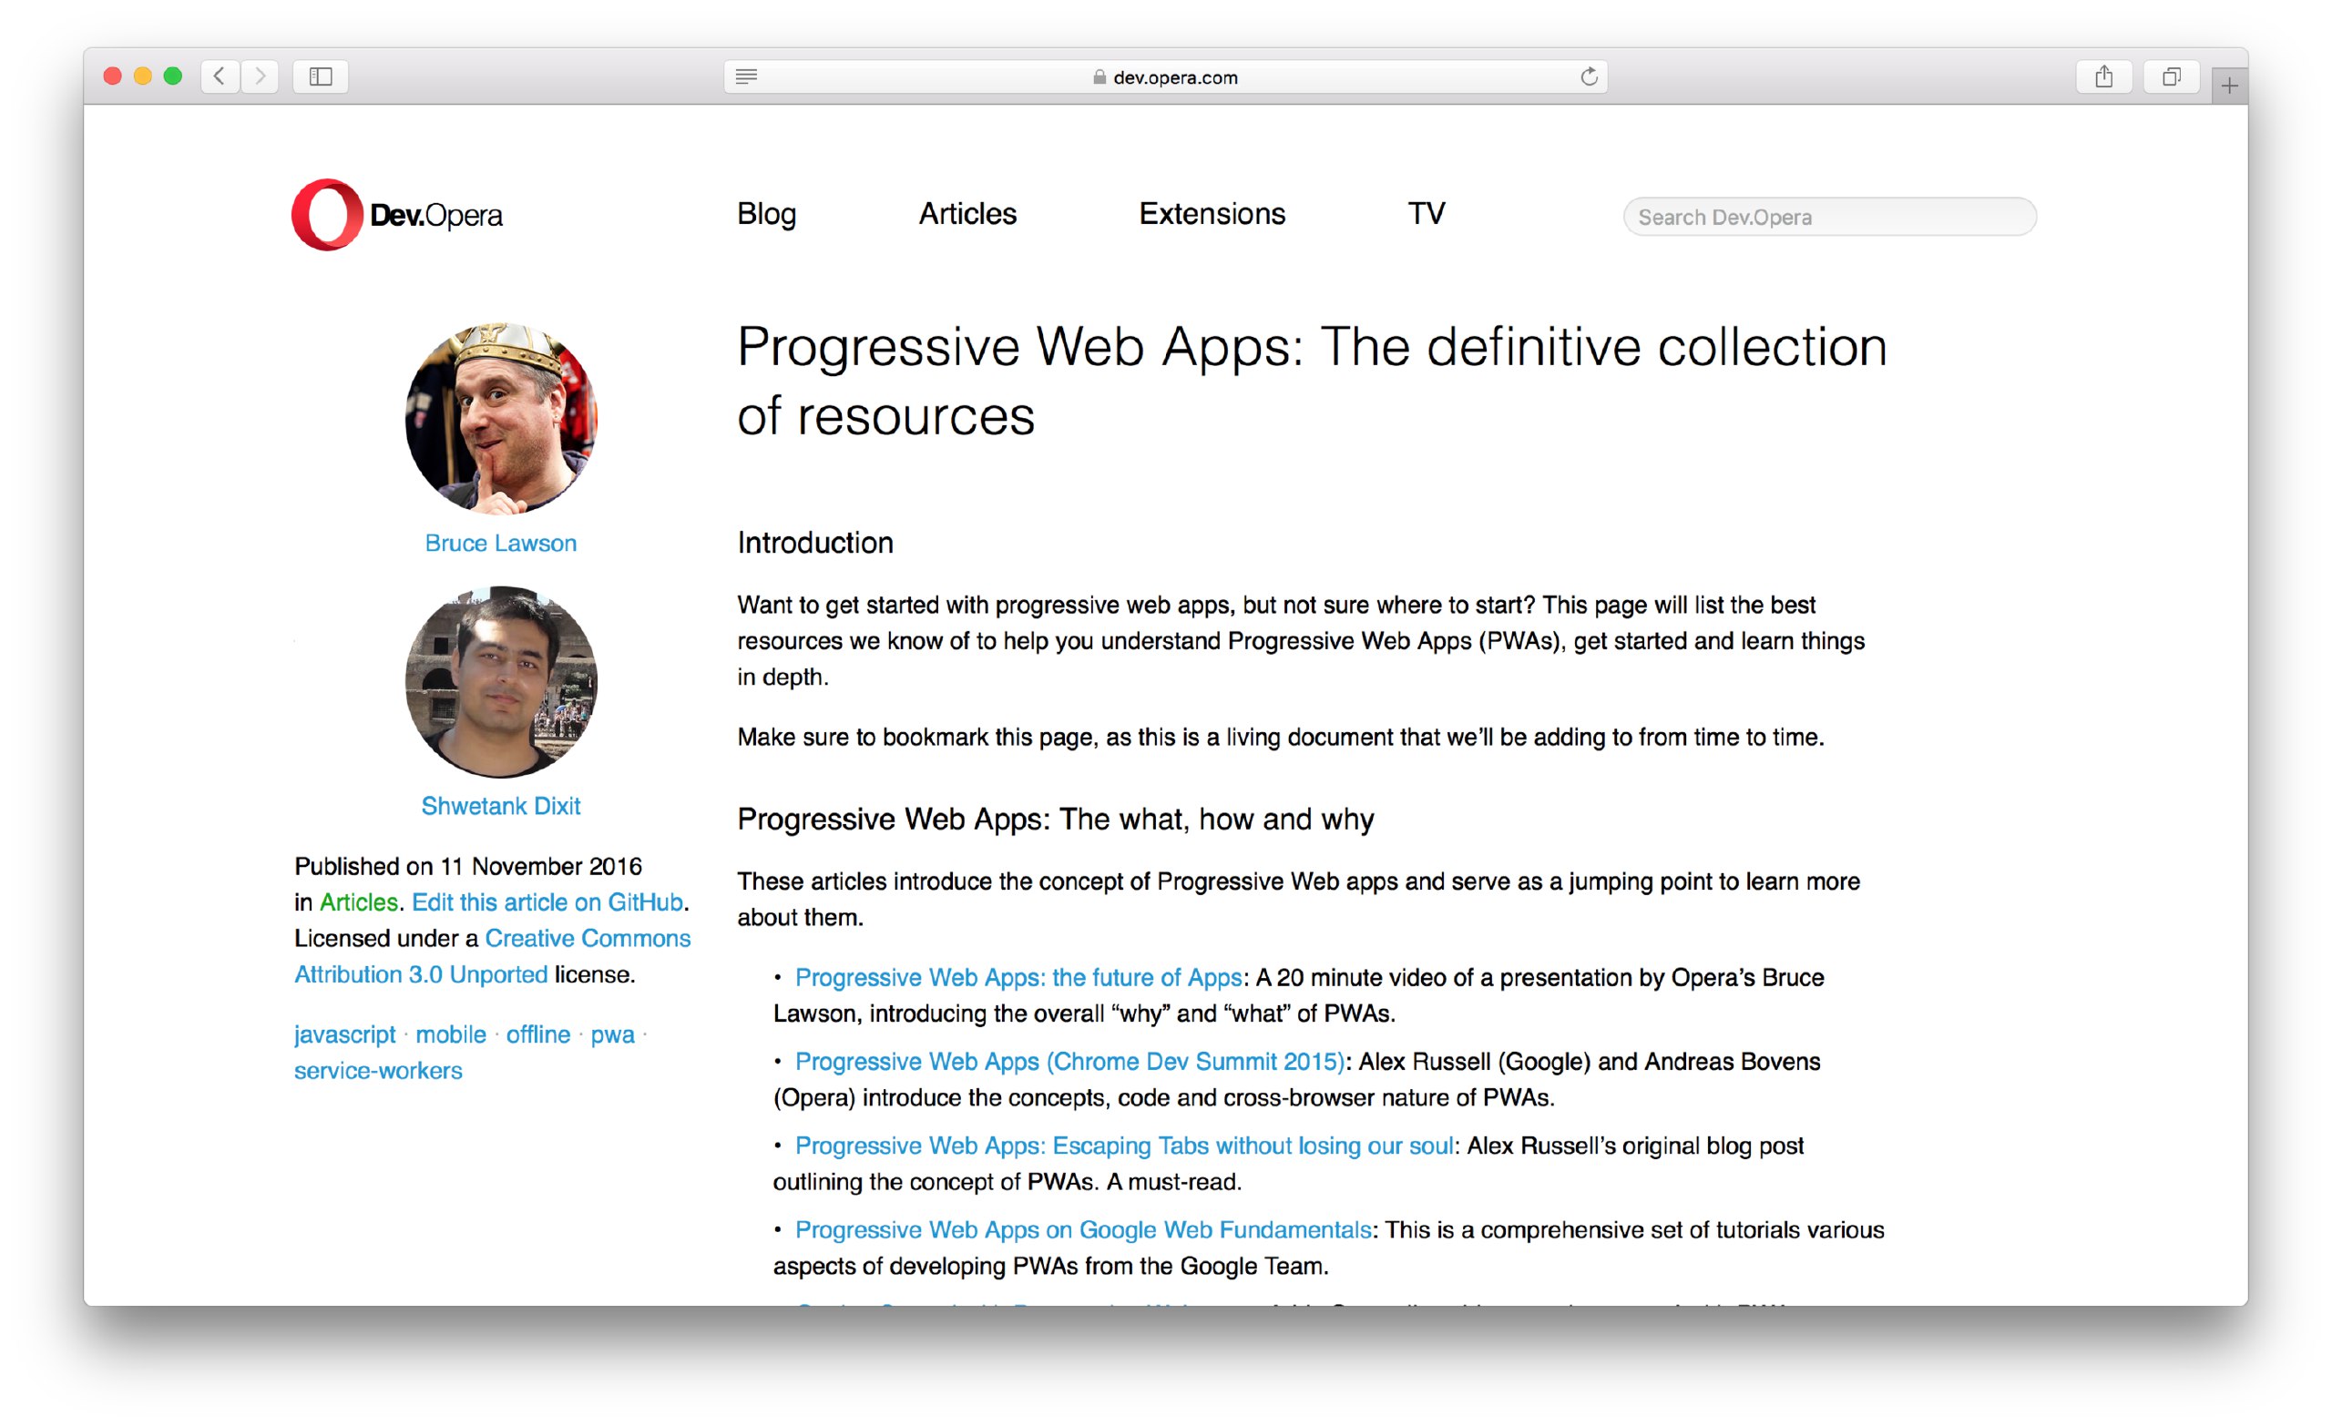This screenshot has height=1426, width=2332.
Task: Click Bruce Lawson's avatar photo
Action: (x=501, y=417)
